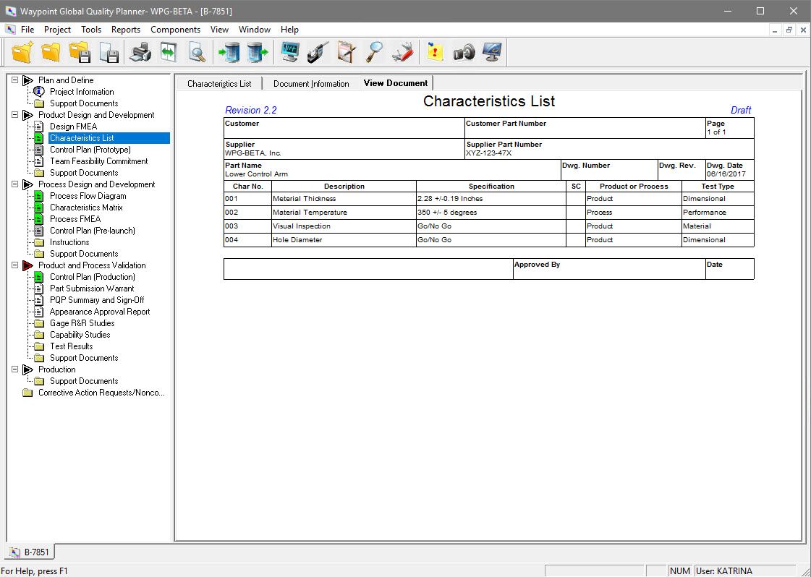Click the new project folder icon with sparkle

pyautogui.click(x=22, y=52)
